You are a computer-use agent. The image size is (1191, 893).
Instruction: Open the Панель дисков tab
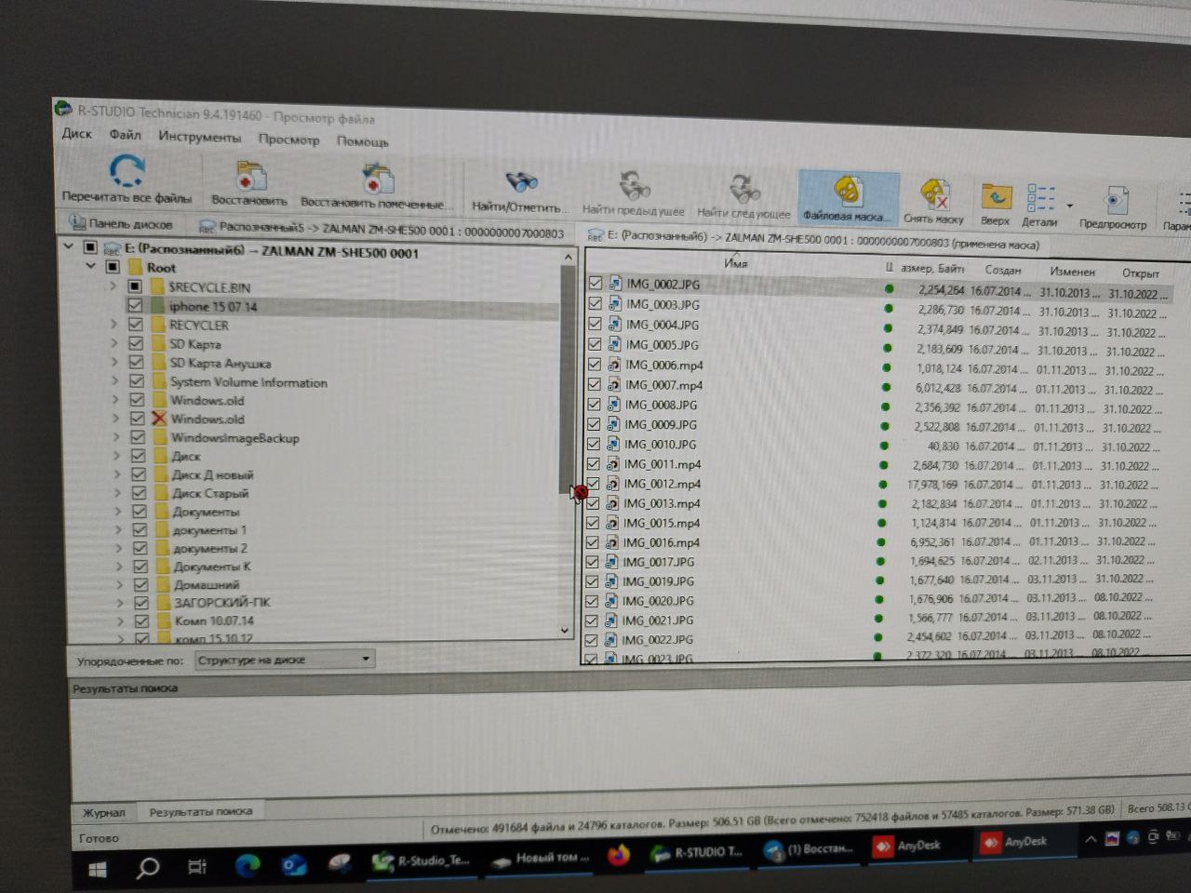coord(122,223)
